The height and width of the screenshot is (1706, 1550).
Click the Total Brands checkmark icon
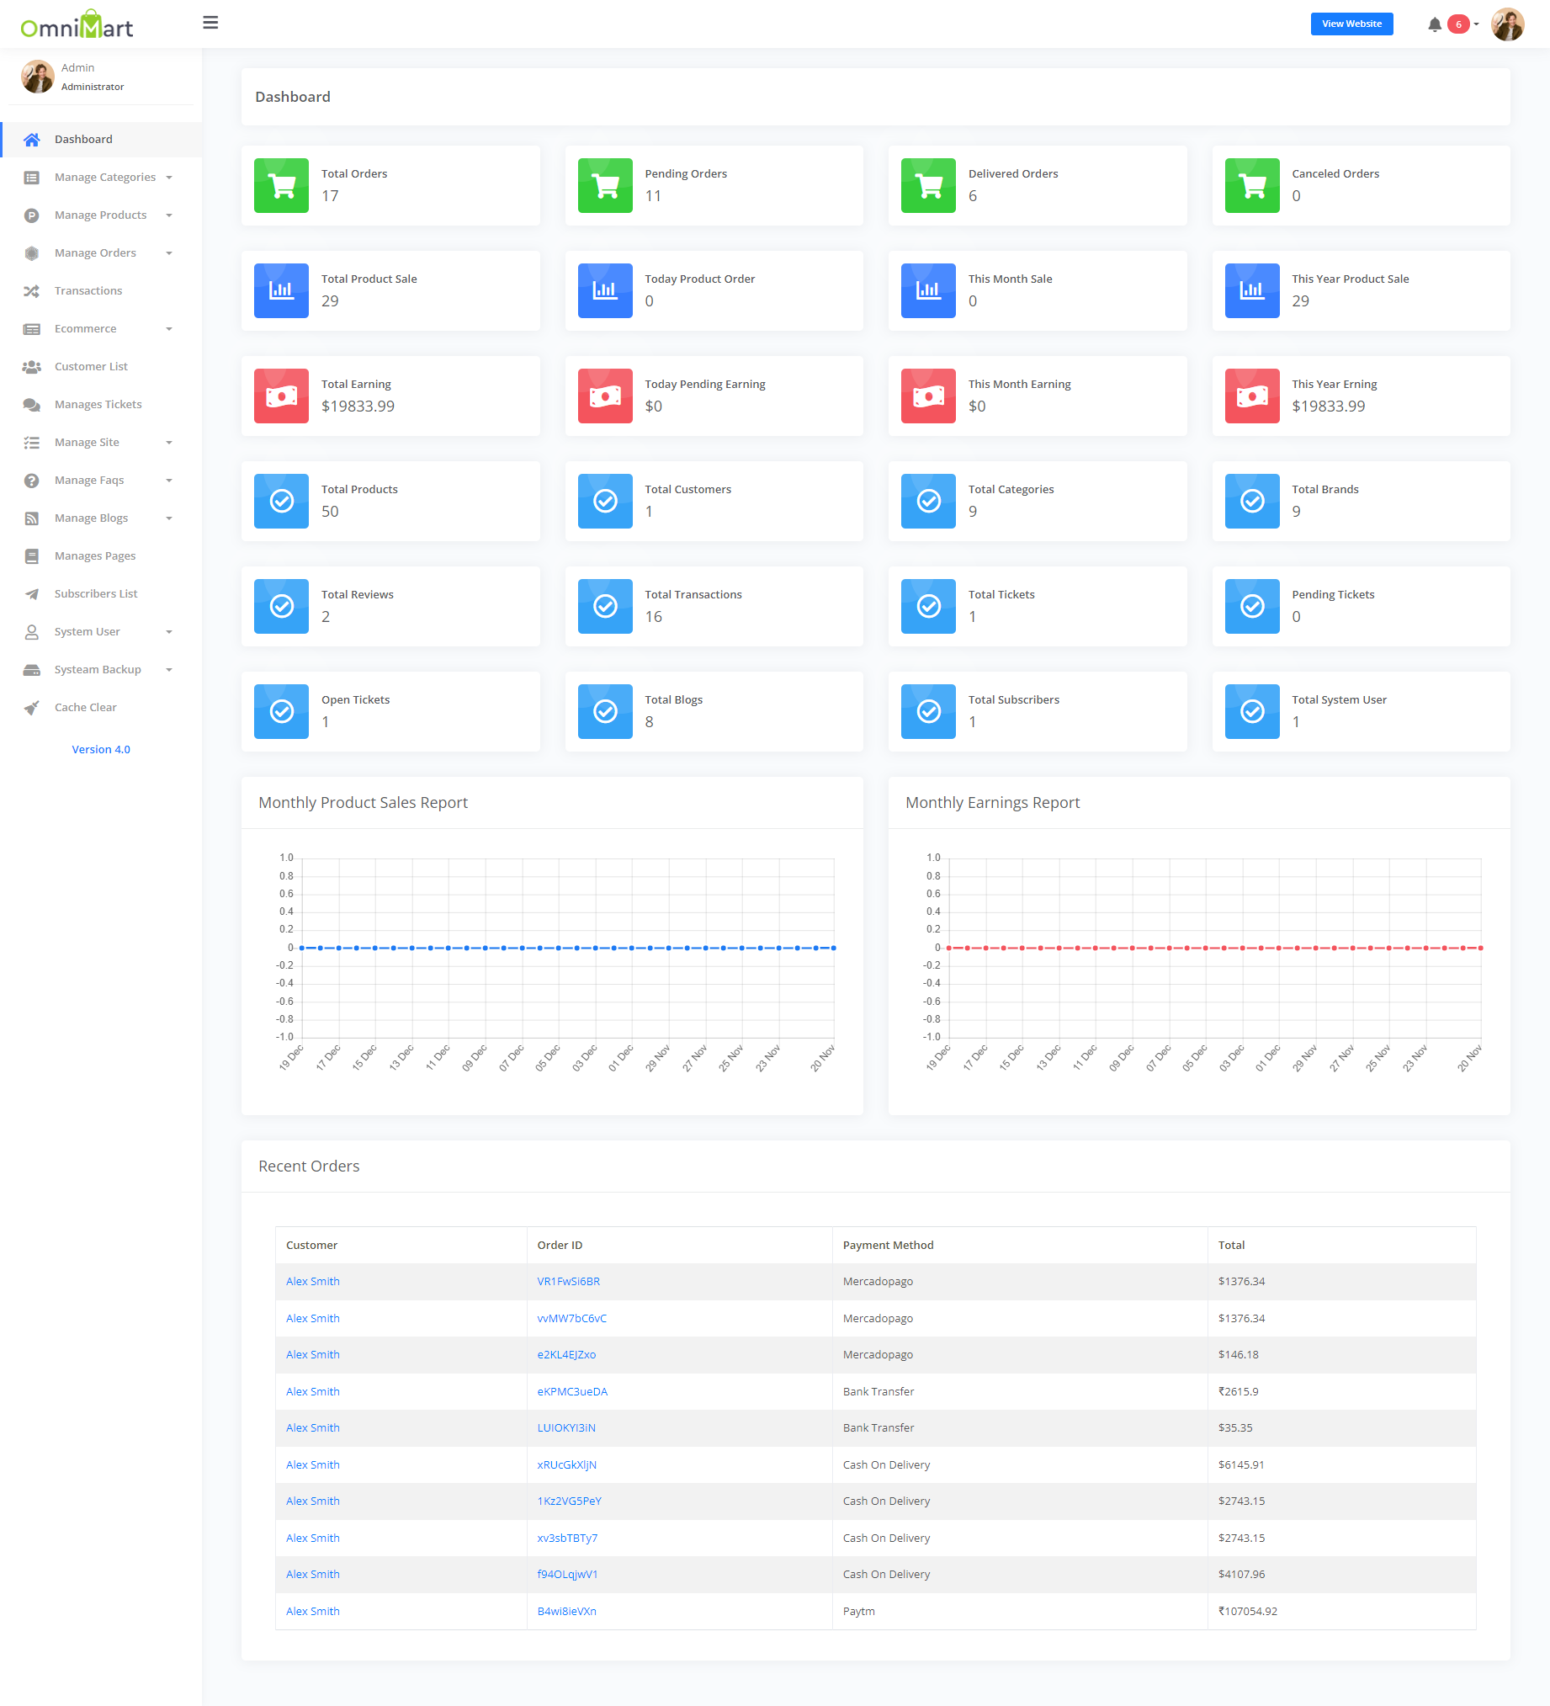click(1251, 501)
